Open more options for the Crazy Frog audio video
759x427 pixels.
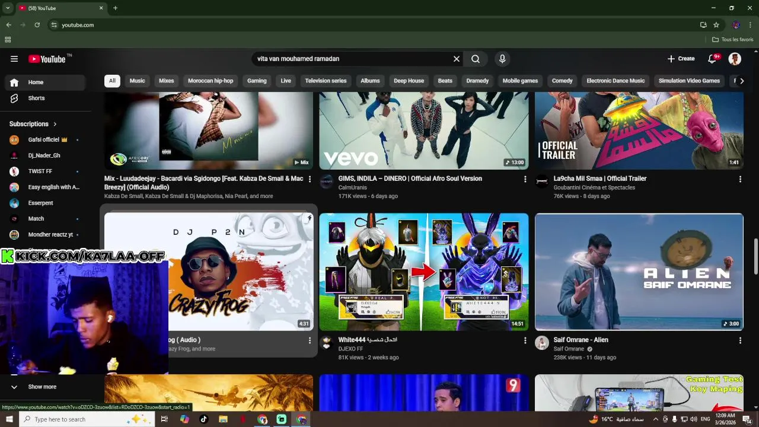tap(310, 340)
